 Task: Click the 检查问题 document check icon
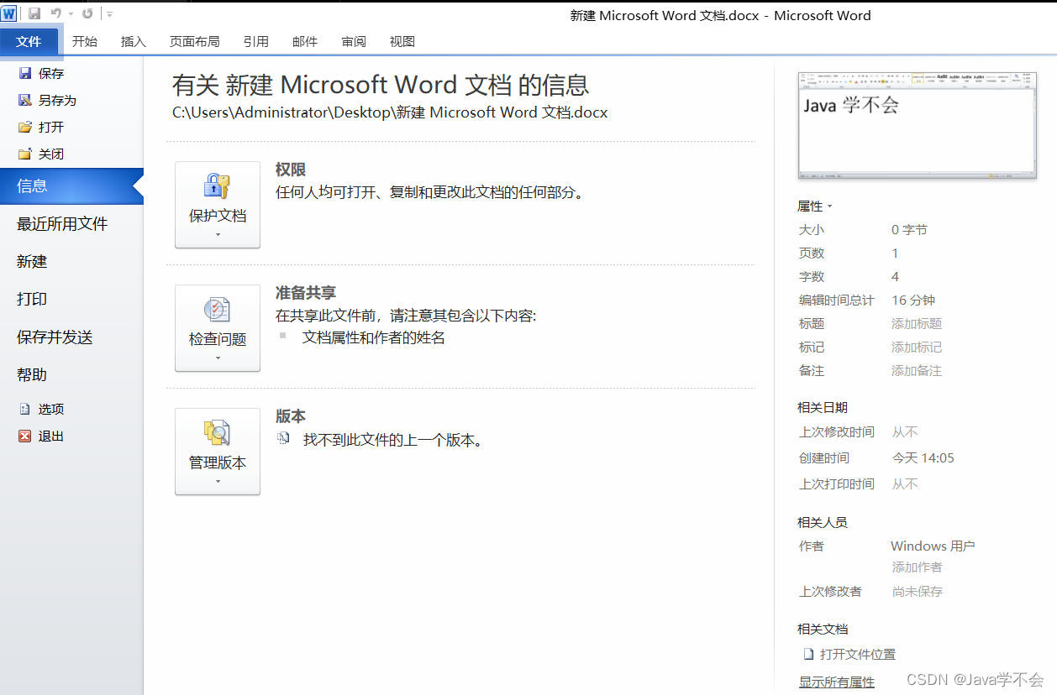[218, 310]
